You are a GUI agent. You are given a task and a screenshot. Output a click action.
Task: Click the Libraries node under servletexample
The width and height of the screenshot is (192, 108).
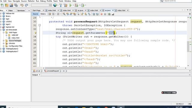click(12, 43)
